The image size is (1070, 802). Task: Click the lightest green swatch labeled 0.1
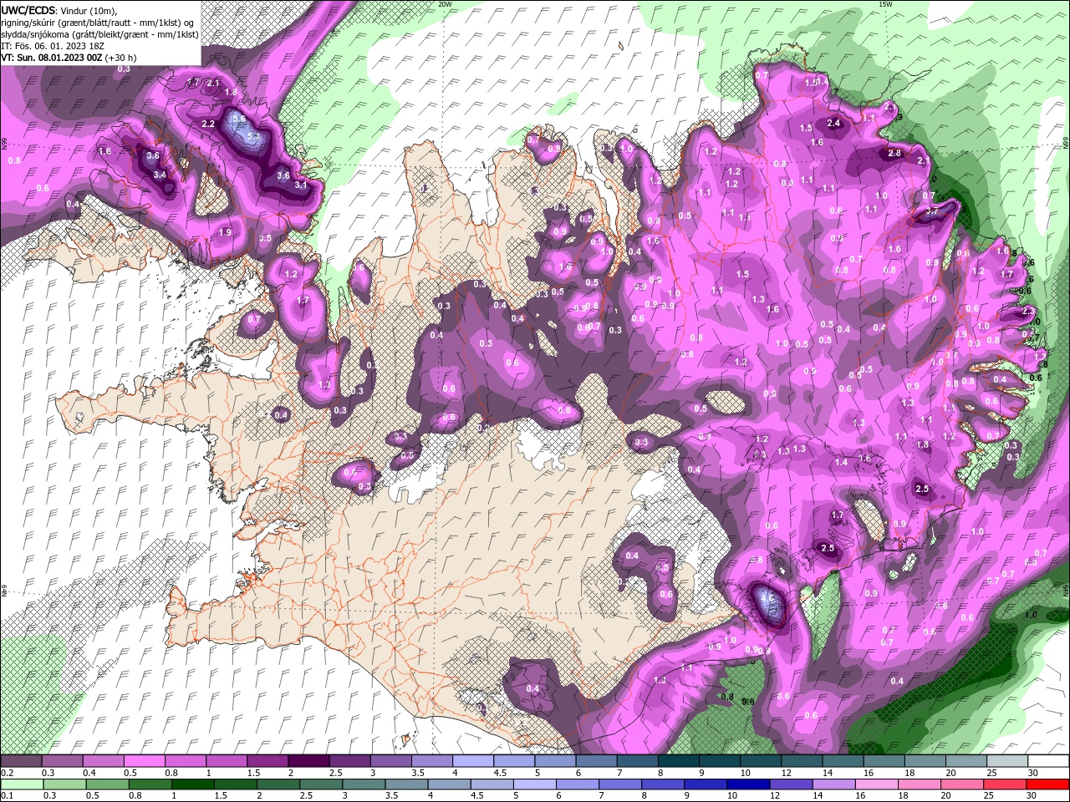23,784
